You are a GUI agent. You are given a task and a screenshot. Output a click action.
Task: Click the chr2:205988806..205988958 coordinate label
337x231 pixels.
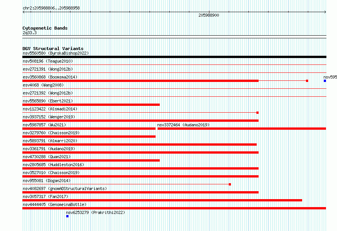tap(51, 8)
